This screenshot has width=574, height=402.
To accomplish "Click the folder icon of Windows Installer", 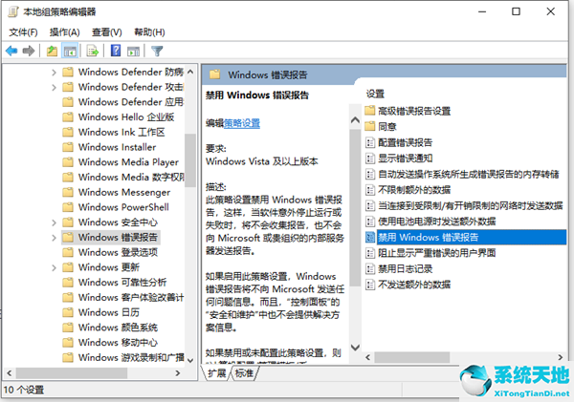I will coord(68,147).
